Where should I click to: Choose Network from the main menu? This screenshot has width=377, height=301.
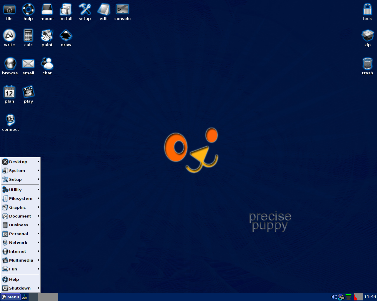click(20, 243)
